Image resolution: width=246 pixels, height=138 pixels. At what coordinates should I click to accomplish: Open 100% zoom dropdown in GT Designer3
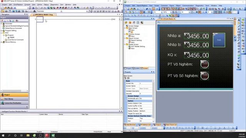pyautogui.click(x=171, y=12)
